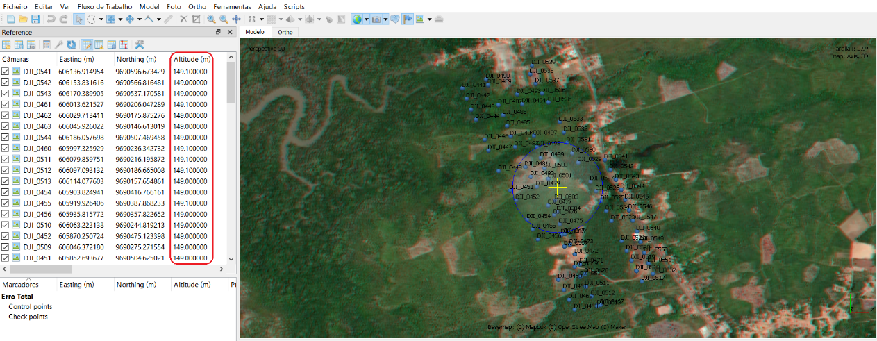Uncheck the DJI_0544 camera checkbox
Image resolution: width=877 pixels, height=341 pixels.
tap(6, 138)
